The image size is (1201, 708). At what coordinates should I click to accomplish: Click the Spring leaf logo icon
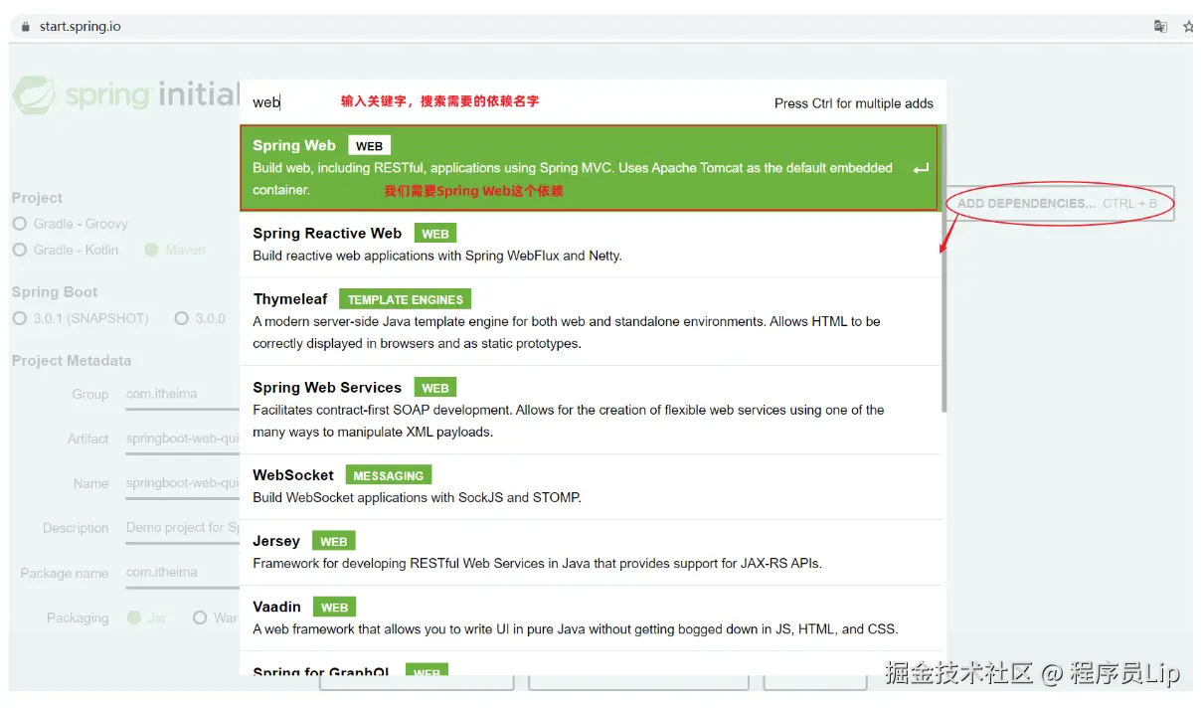(34, 95)
